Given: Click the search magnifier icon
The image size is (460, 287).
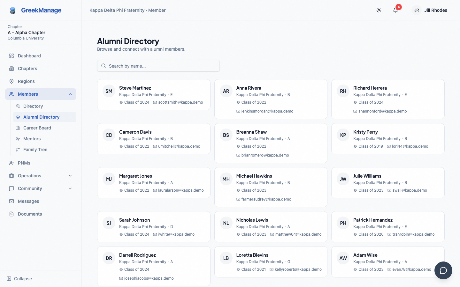Looking at the screenshot, I should coord(103,66).
